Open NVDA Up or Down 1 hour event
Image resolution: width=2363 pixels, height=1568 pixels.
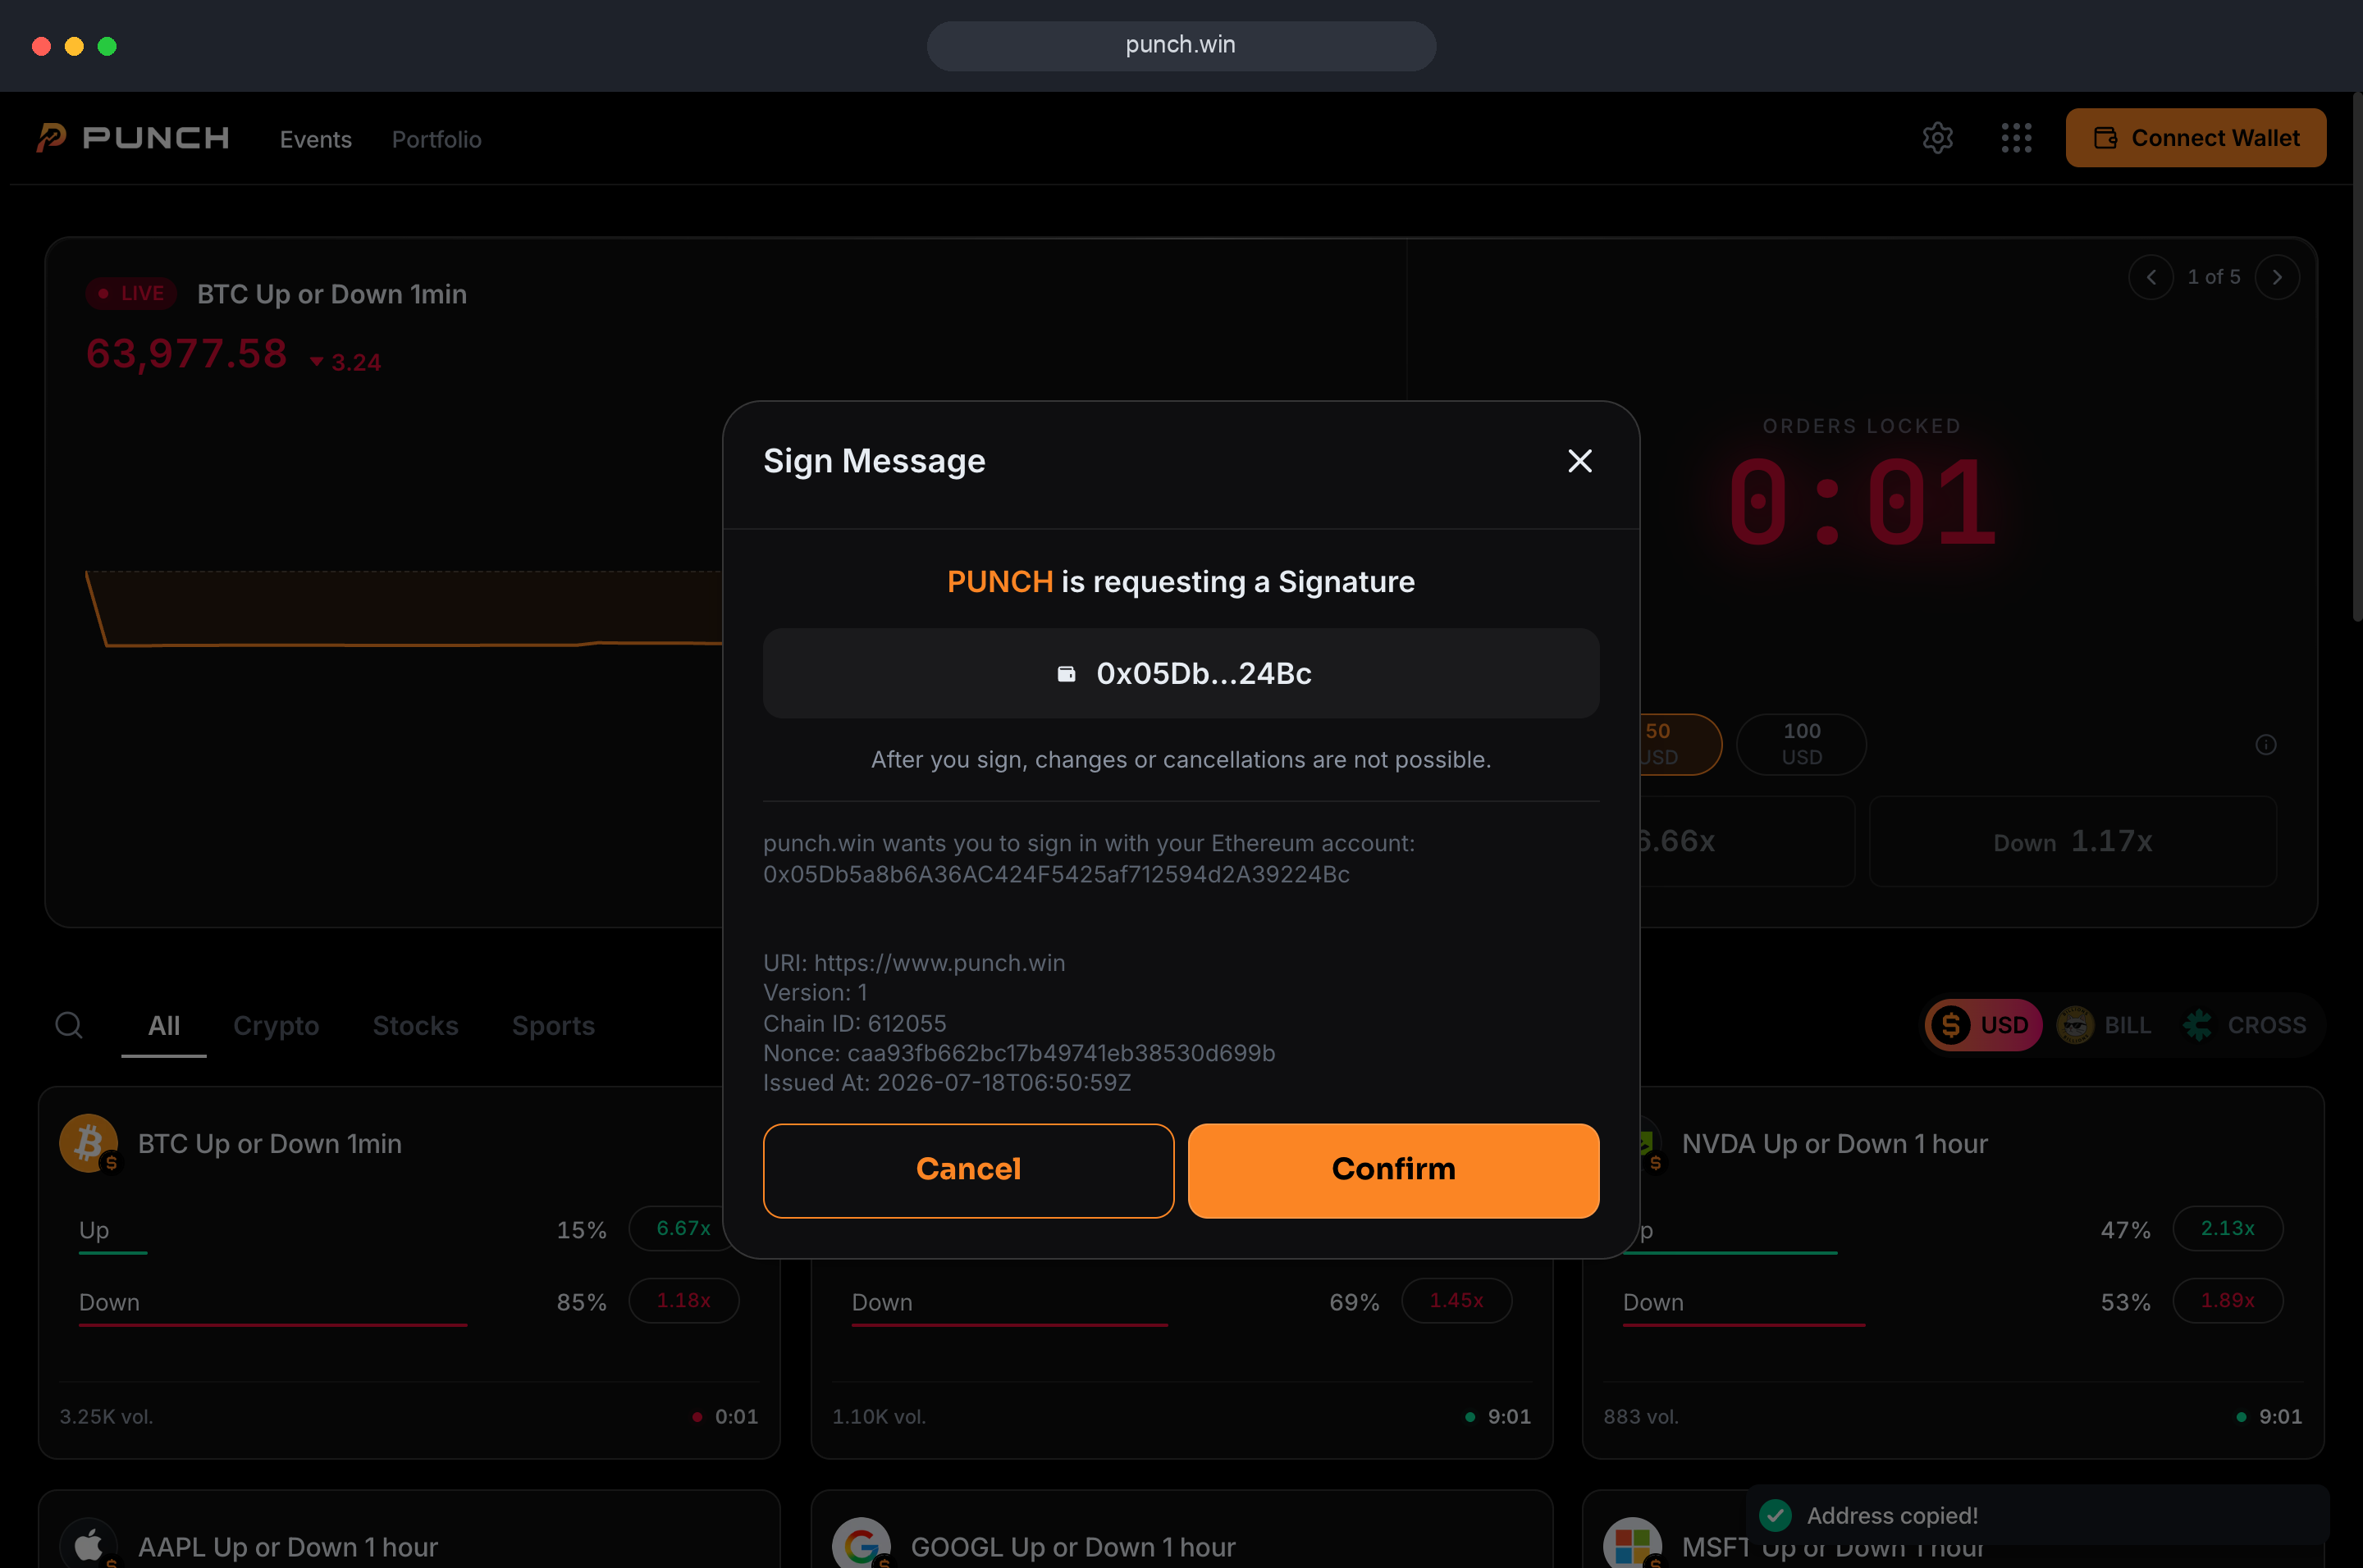tap(1834, 1144)
